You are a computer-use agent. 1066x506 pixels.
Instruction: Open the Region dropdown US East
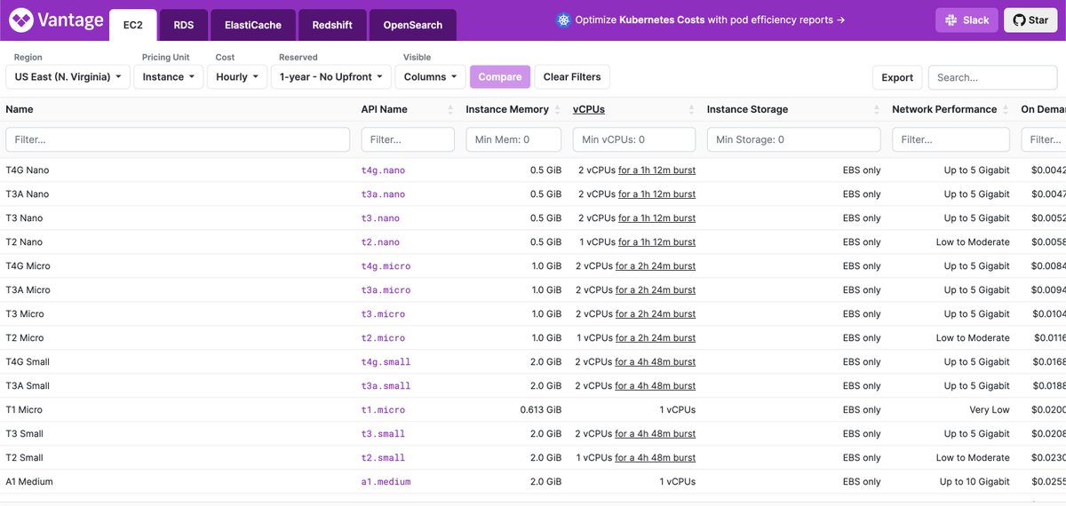[x=68, y=77]
